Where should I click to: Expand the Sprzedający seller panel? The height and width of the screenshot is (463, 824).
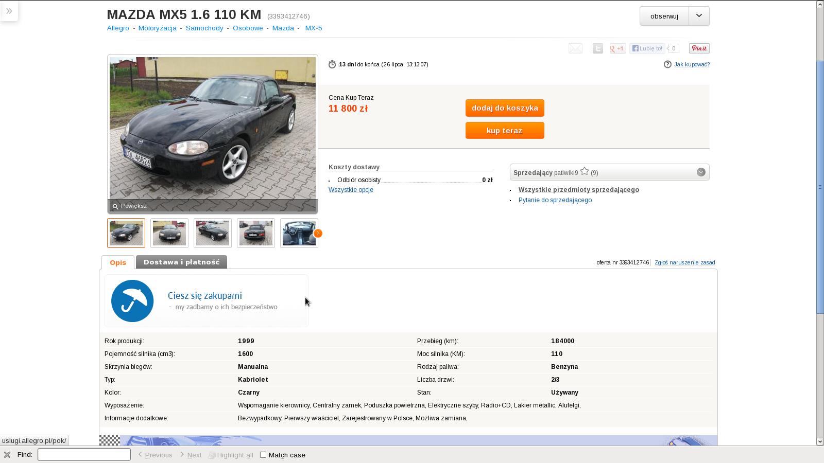(701, 172)
